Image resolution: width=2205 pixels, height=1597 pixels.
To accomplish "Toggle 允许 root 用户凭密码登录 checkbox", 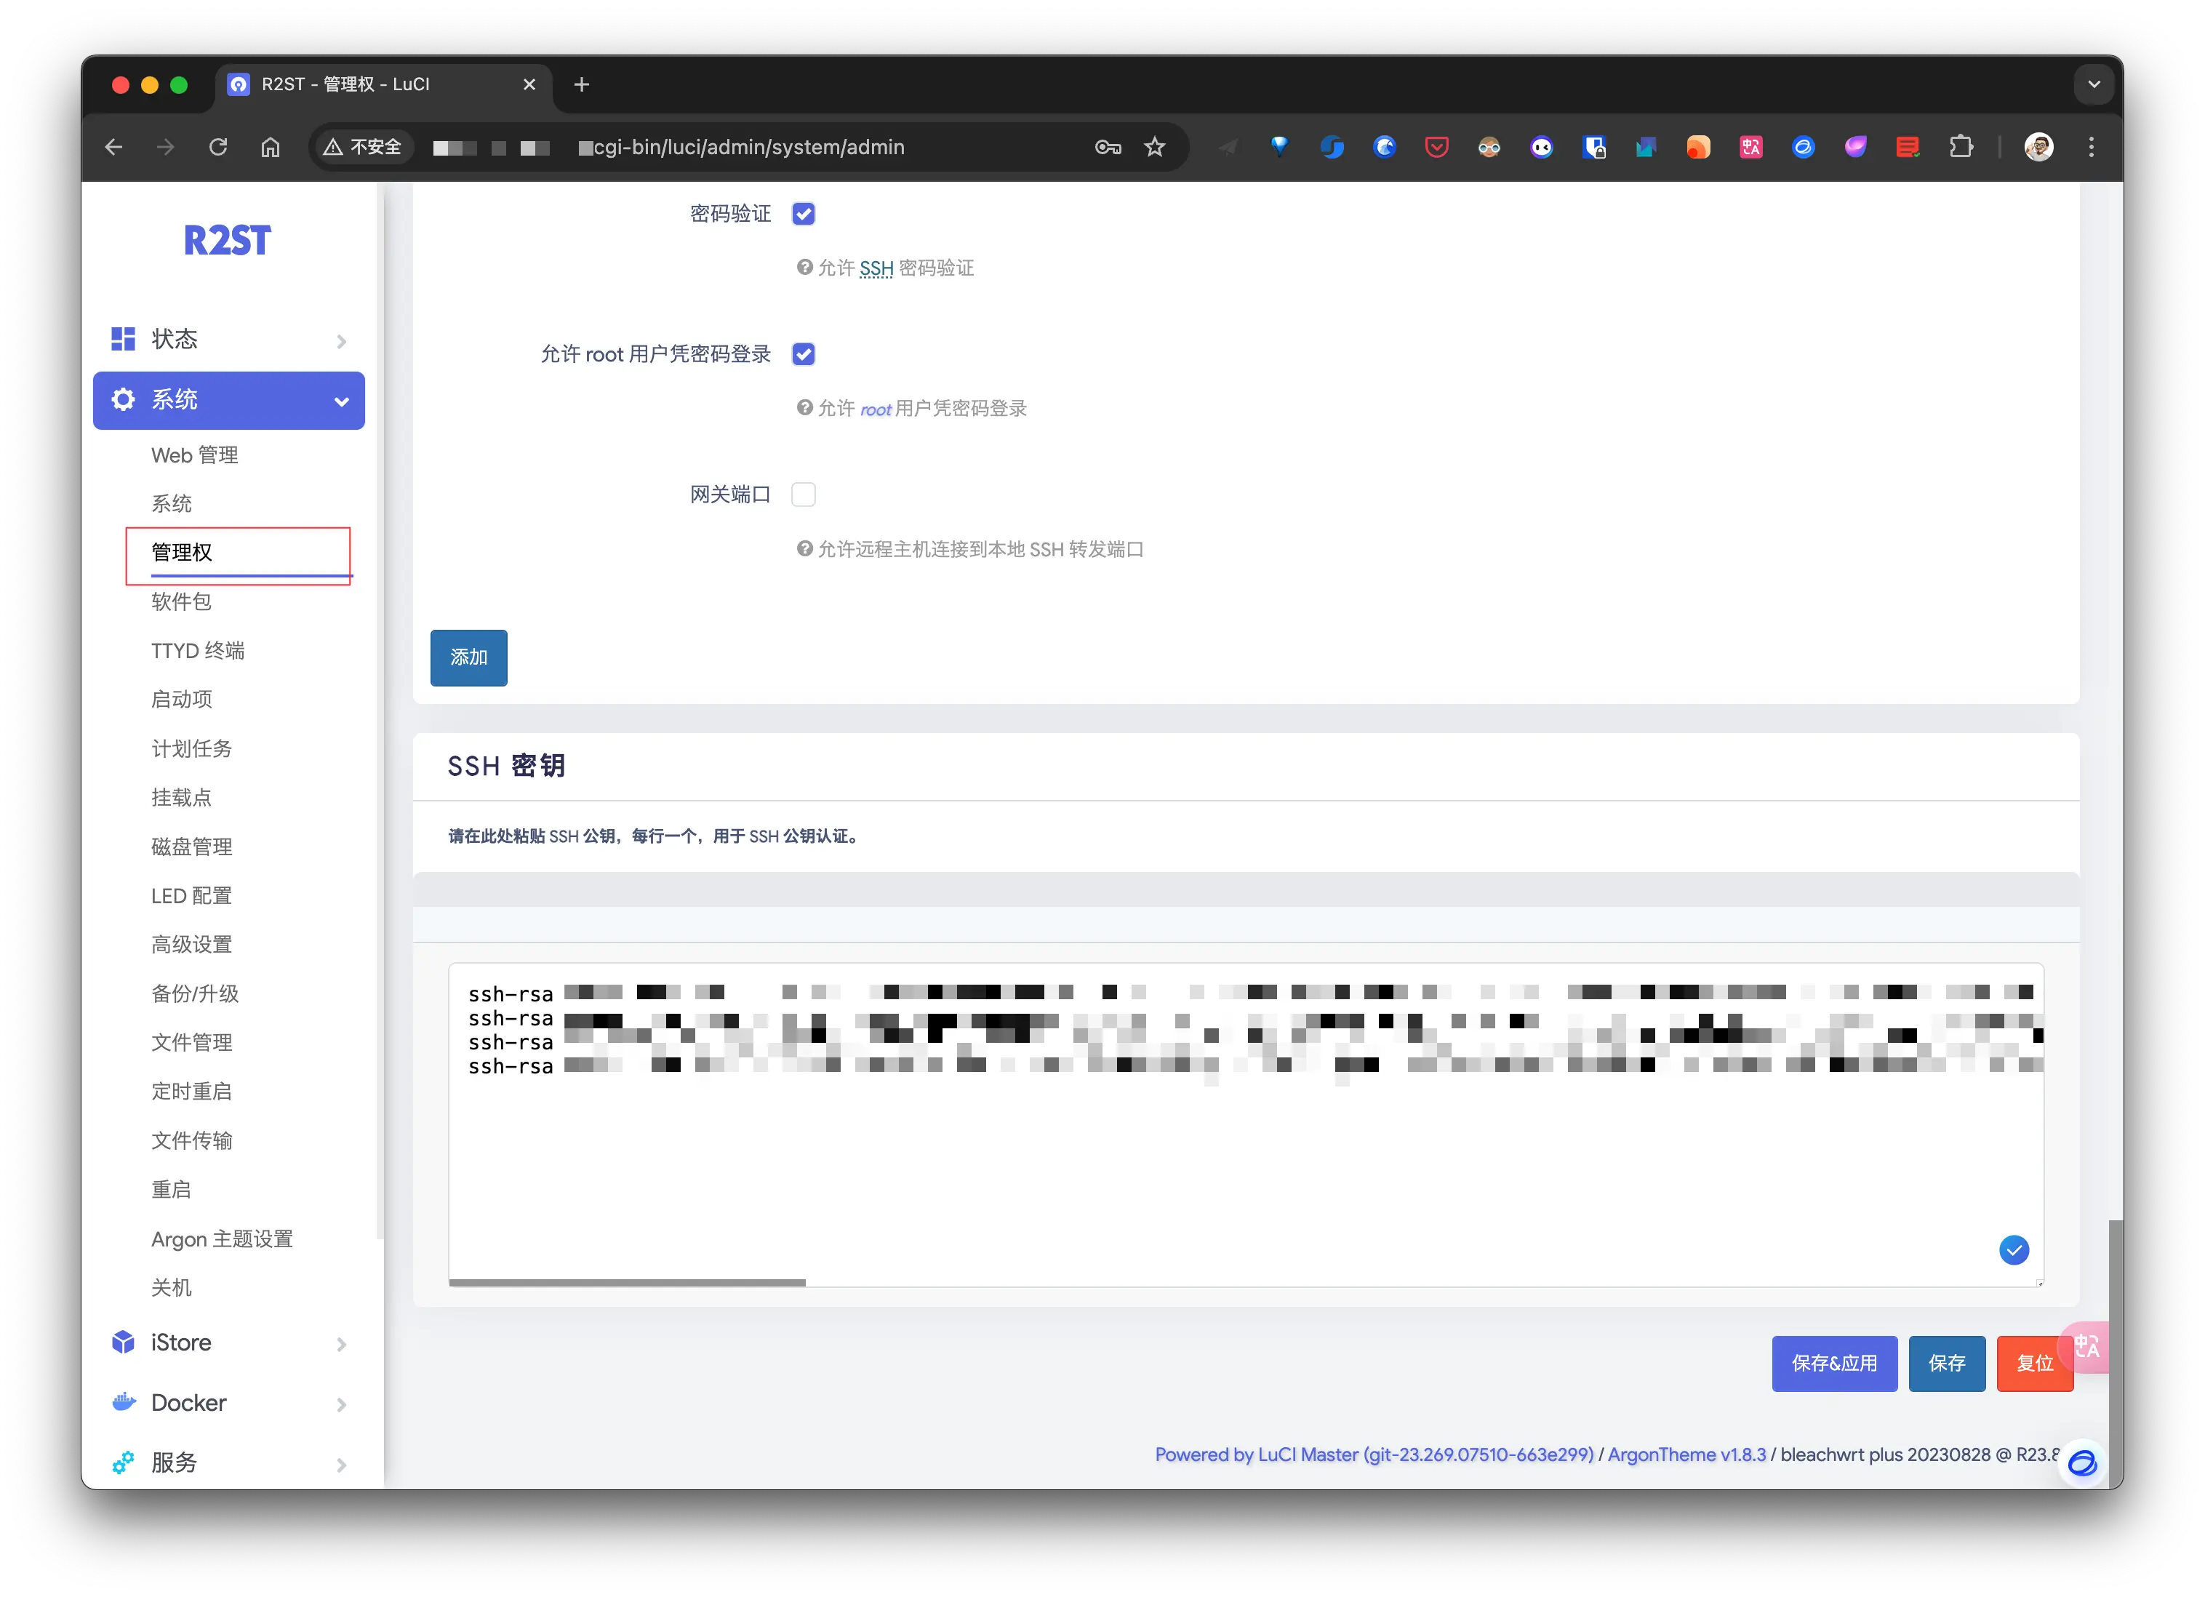I will point(803,354).
